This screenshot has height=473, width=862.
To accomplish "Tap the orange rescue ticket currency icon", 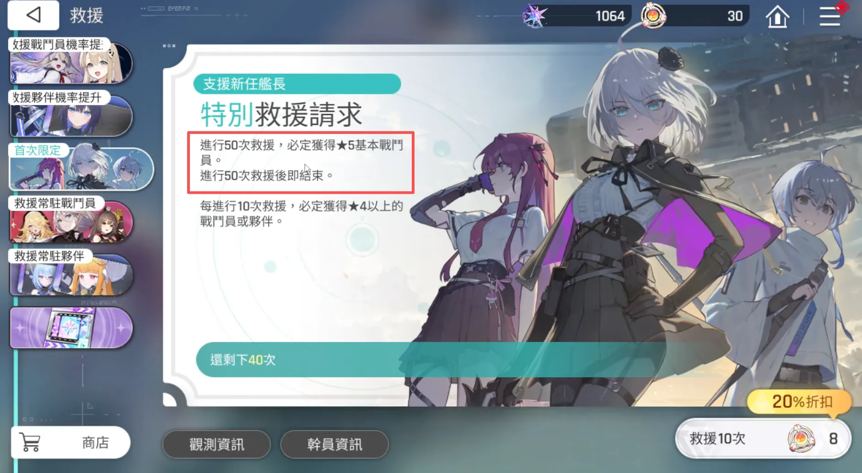I will point(653,16).
